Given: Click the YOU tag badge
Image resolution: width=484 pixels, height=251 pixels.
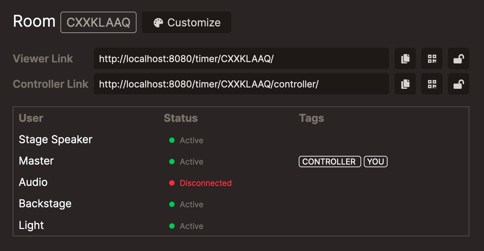Looking at the screenshot, I should pyautogui.click(x=376, y=162).
